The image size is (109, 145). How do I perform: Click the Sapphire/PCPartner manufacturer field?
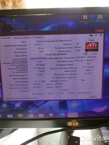(39, 59)
